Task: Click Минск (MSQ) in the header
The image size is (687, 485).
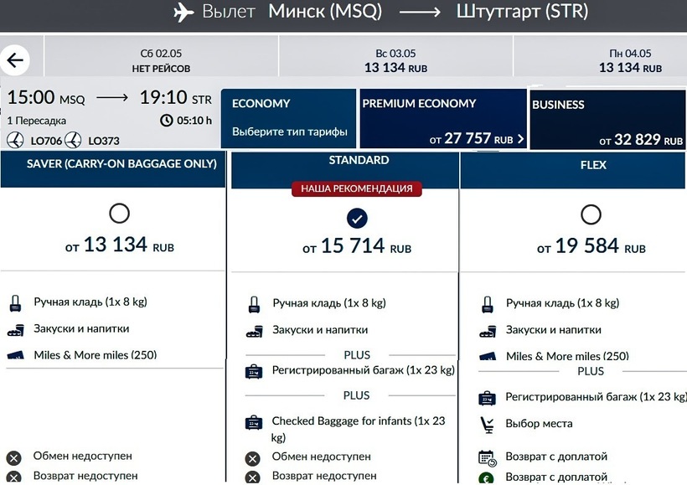Action: coord(325,12)
